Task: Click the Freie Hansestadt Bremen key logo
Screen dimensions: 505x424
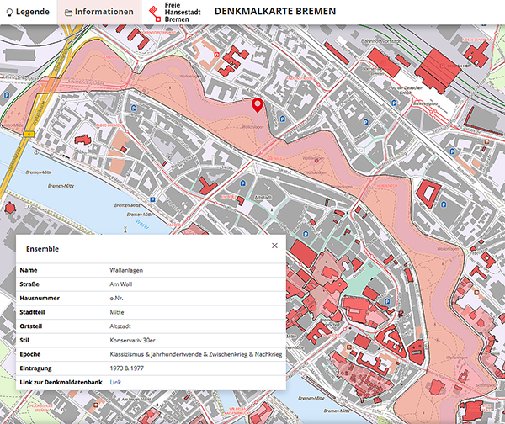Action: coord(154,13)
